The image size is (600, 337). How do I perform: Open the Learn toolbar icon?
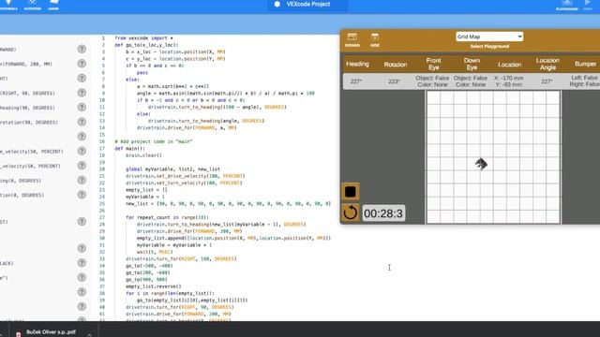pos(53,5)
